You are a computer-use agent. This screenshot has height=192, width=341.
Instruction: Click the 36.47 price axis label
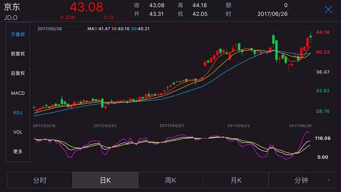tap(323, 72)
